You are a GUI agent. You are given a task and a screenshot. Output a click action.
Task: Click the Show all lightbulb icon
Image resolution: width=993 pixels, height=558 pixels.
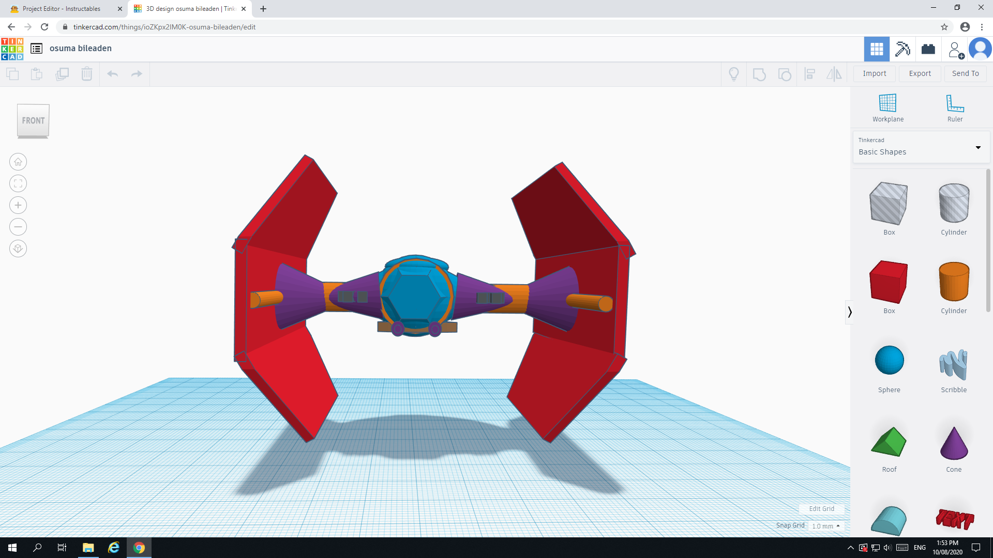734,74
